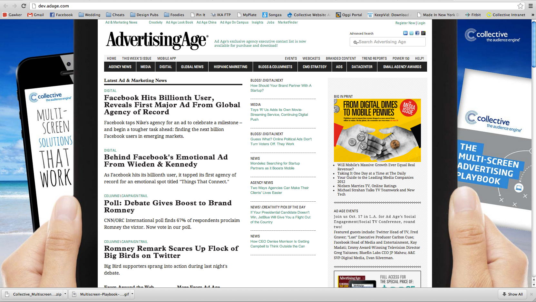Close the downloads bar

tap(531, 294)
